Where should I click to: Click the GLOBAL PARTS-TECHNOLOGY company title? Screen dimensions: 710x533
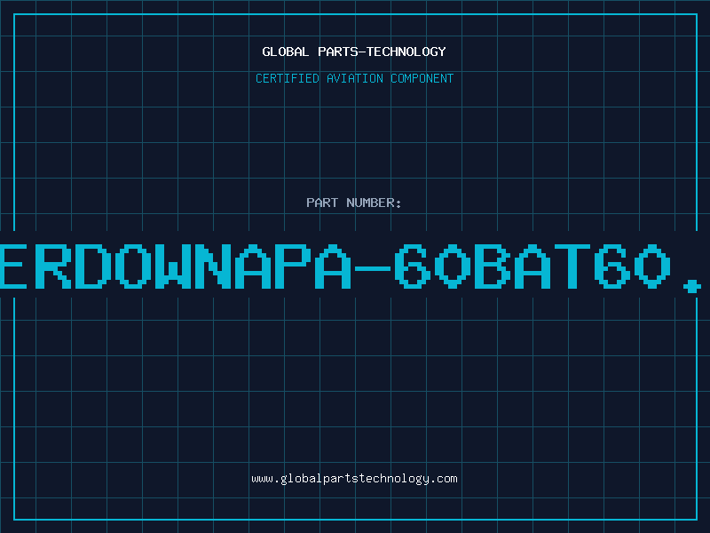pos(354,52)
